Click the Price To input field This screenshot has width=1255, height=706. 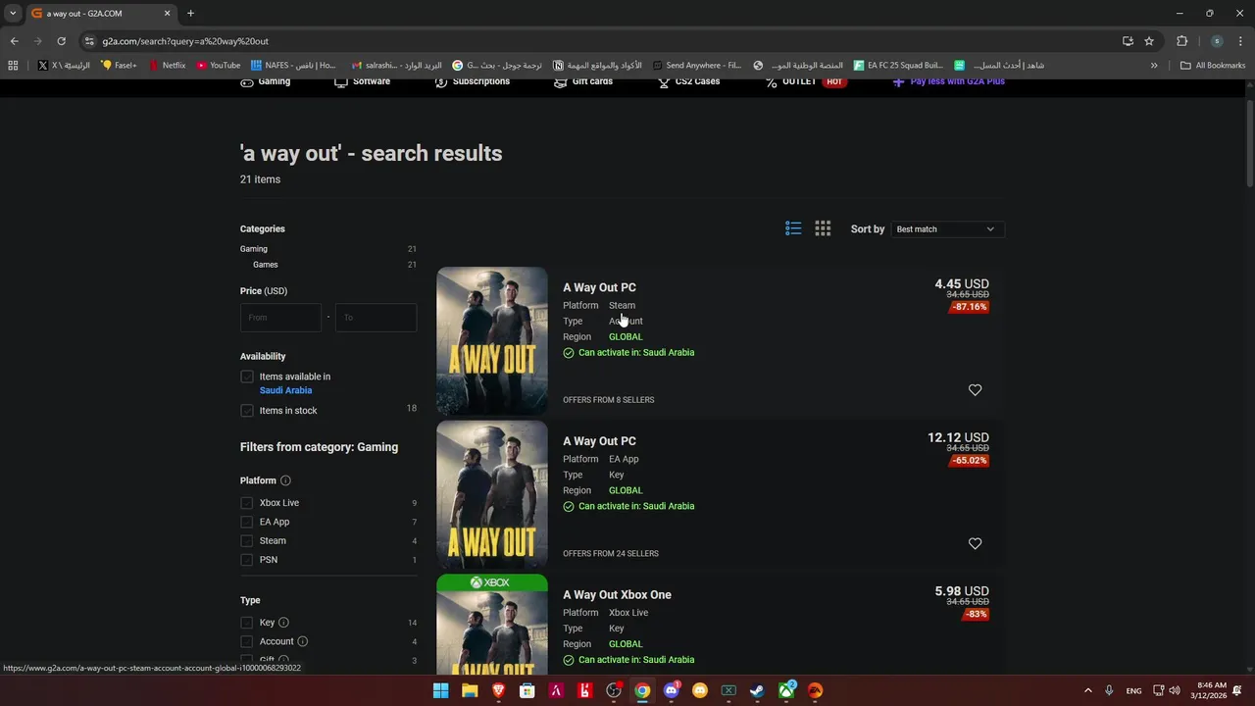click(x=376, y=318)
